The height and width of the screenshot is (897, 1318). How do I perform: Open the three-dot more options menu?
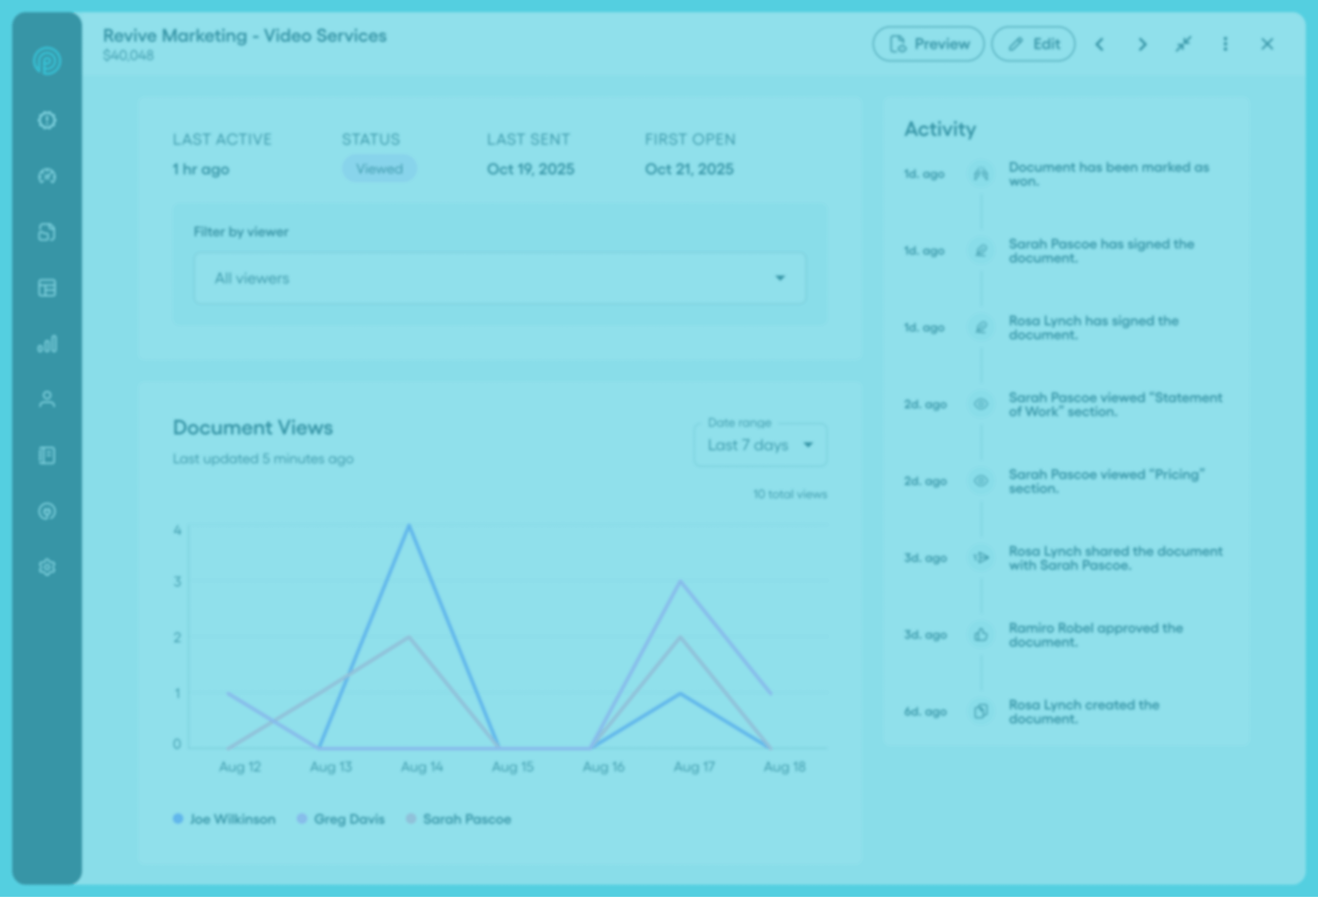[x=1225, y=44]
